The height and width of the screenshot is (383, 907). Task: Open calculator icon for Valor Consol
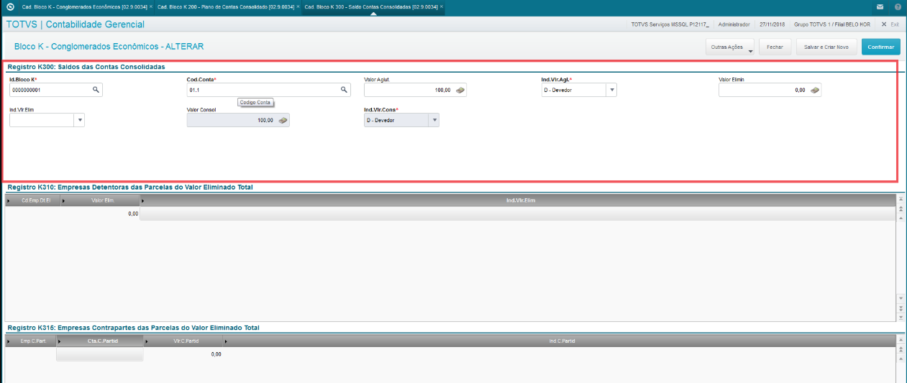pos(283,121)
